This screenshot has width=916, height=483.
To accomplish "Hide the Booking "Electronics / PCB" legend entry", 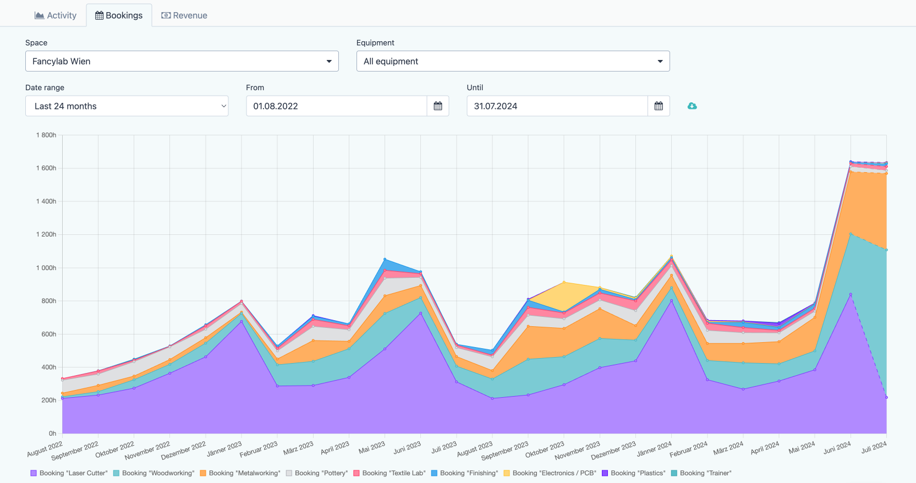I will (550, 473).
